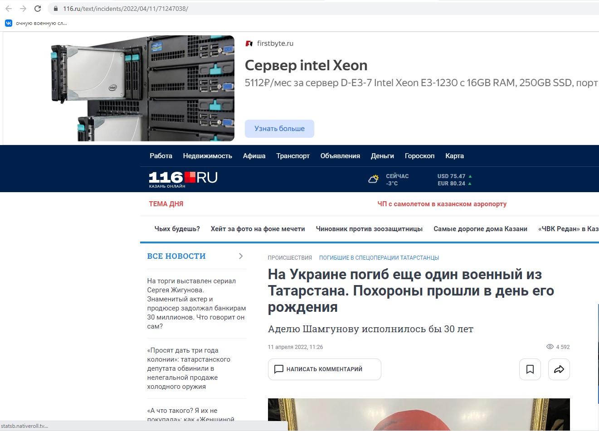This screenshot has width=599, height=431.
Task: Click the firstbyte.ru ad domain text
Action: pos(275,44)
